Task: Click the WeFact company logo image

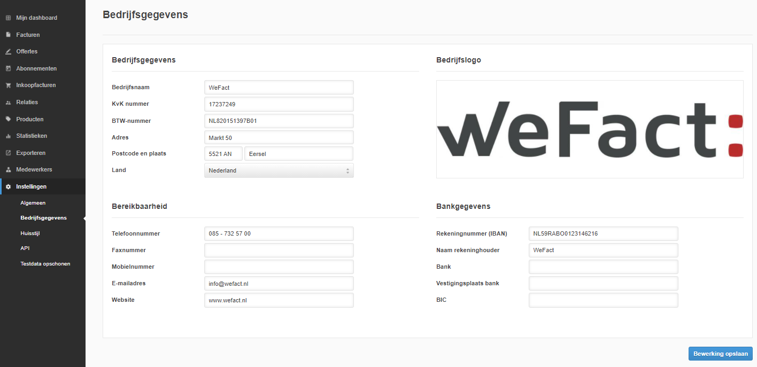Action: click(x=590, y=129)
